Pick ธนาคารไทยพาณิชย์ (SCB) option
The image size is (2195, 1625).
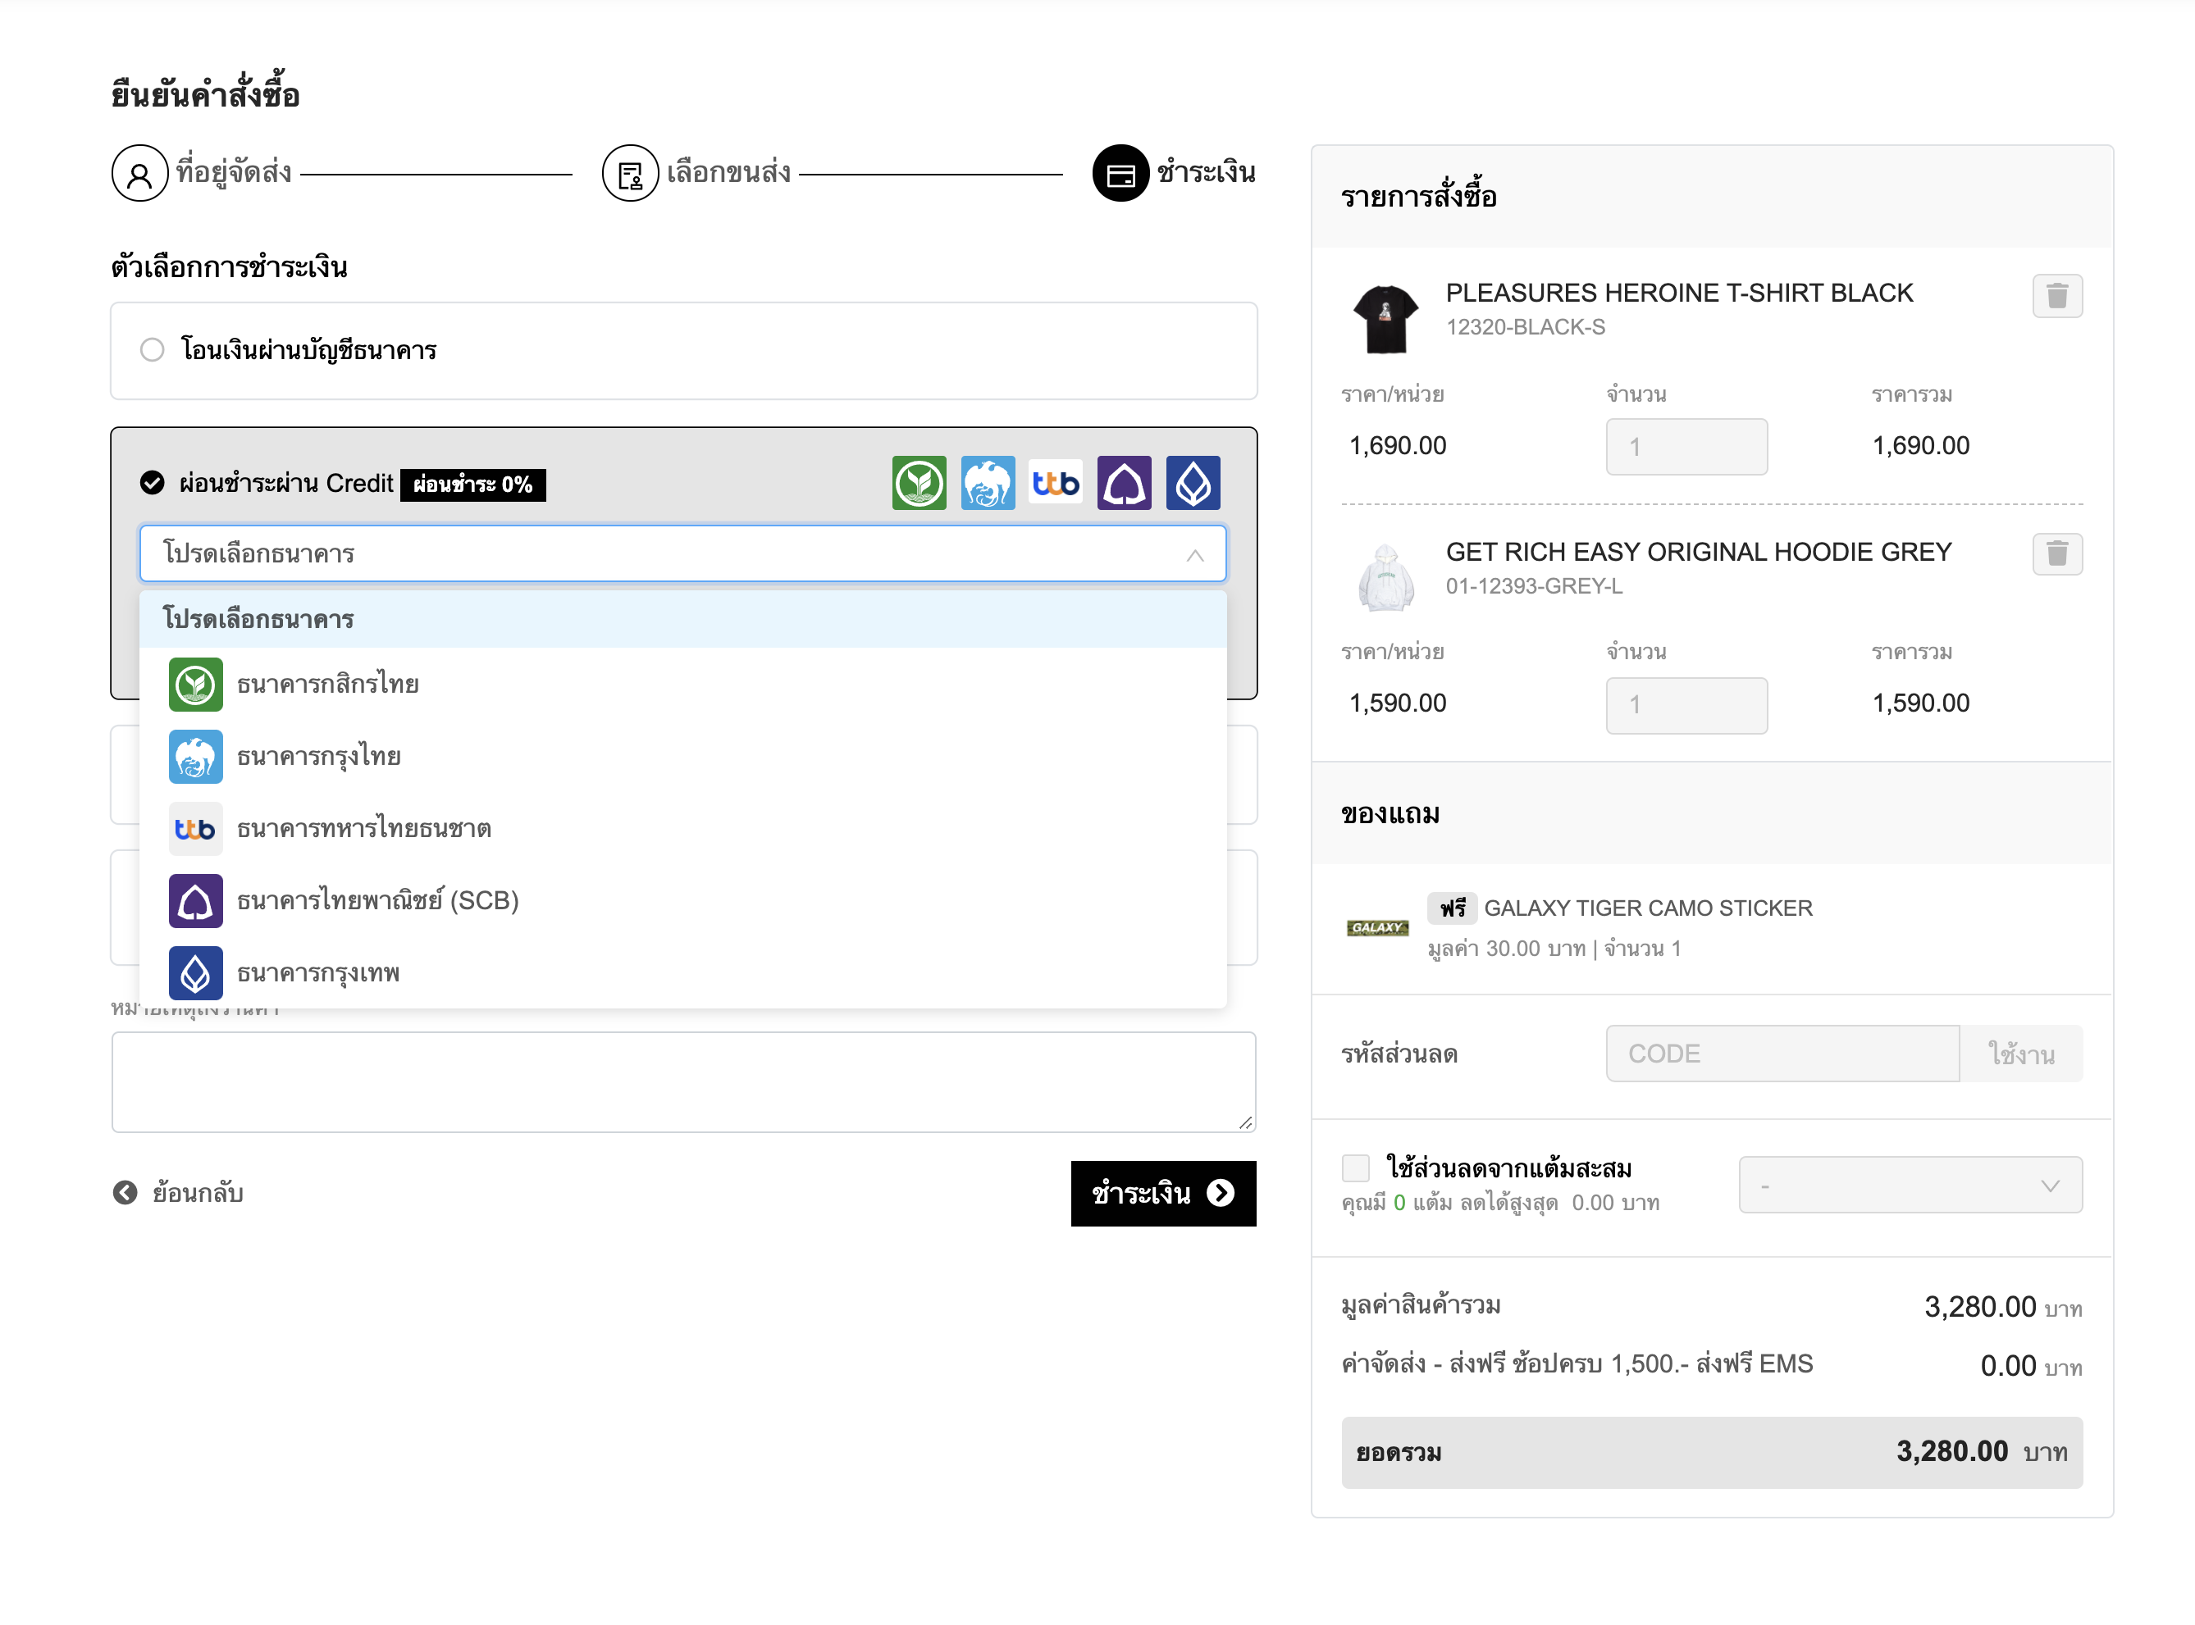coord(376,901)
